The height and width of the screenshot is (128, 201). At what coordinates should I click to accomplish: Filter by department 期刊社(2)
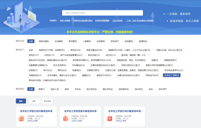pyautogui.click(x=62, y=70)
